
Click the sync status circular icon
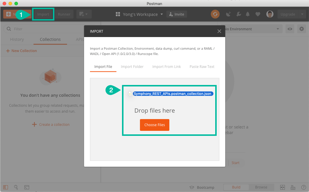[x=215, y=14]
